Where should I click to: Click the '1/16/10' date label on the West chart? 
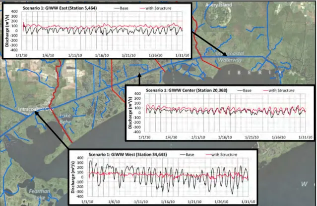coord(168,202)
